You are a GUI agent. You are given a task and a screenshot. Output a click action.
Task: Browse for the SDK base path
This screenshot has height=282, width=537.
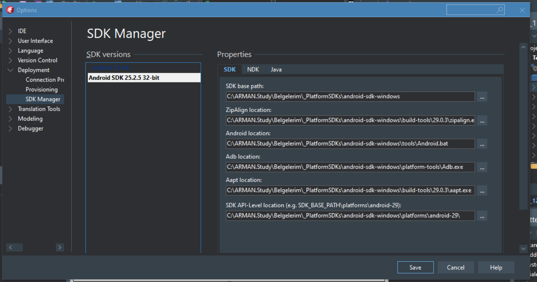coord(482,96)
